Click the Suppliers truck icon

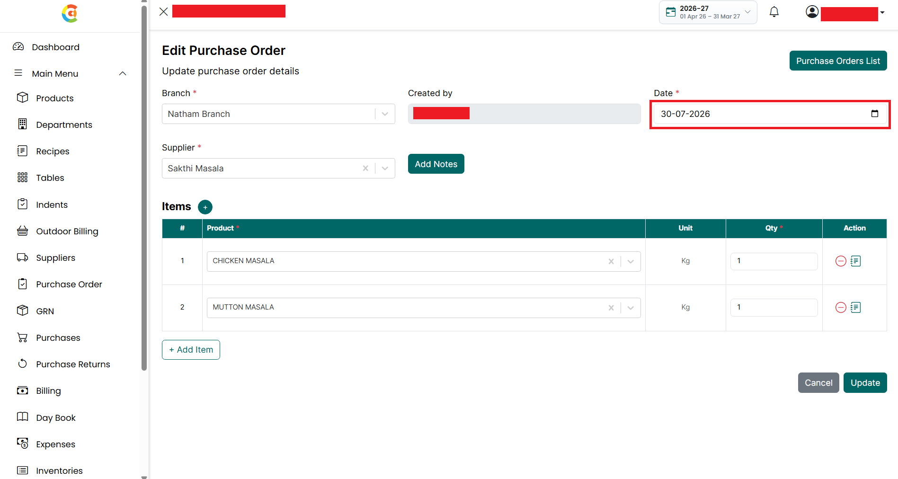pyautogui.click(x=22, y=257)
